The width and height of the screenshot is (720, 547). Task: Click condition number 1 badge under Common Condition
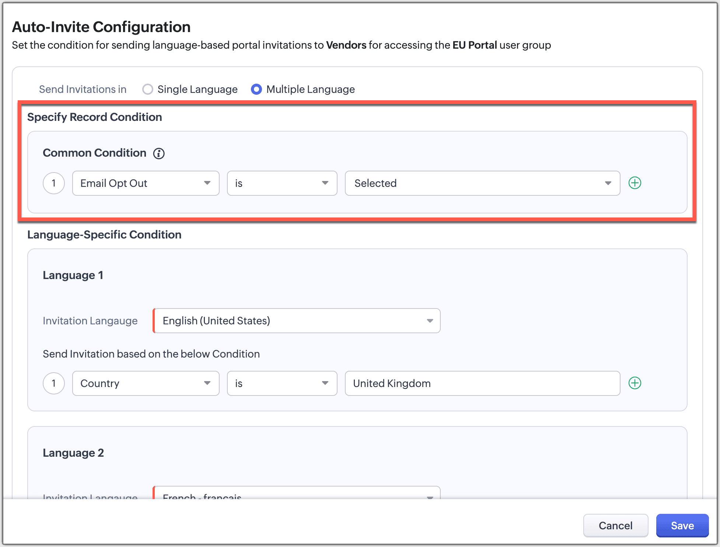tap(54, 183)
